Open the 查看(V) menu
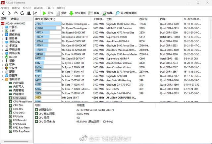Image resolution: width=212 pixels, height=144 pixels. pyautogui.click(x=16, y=8)
